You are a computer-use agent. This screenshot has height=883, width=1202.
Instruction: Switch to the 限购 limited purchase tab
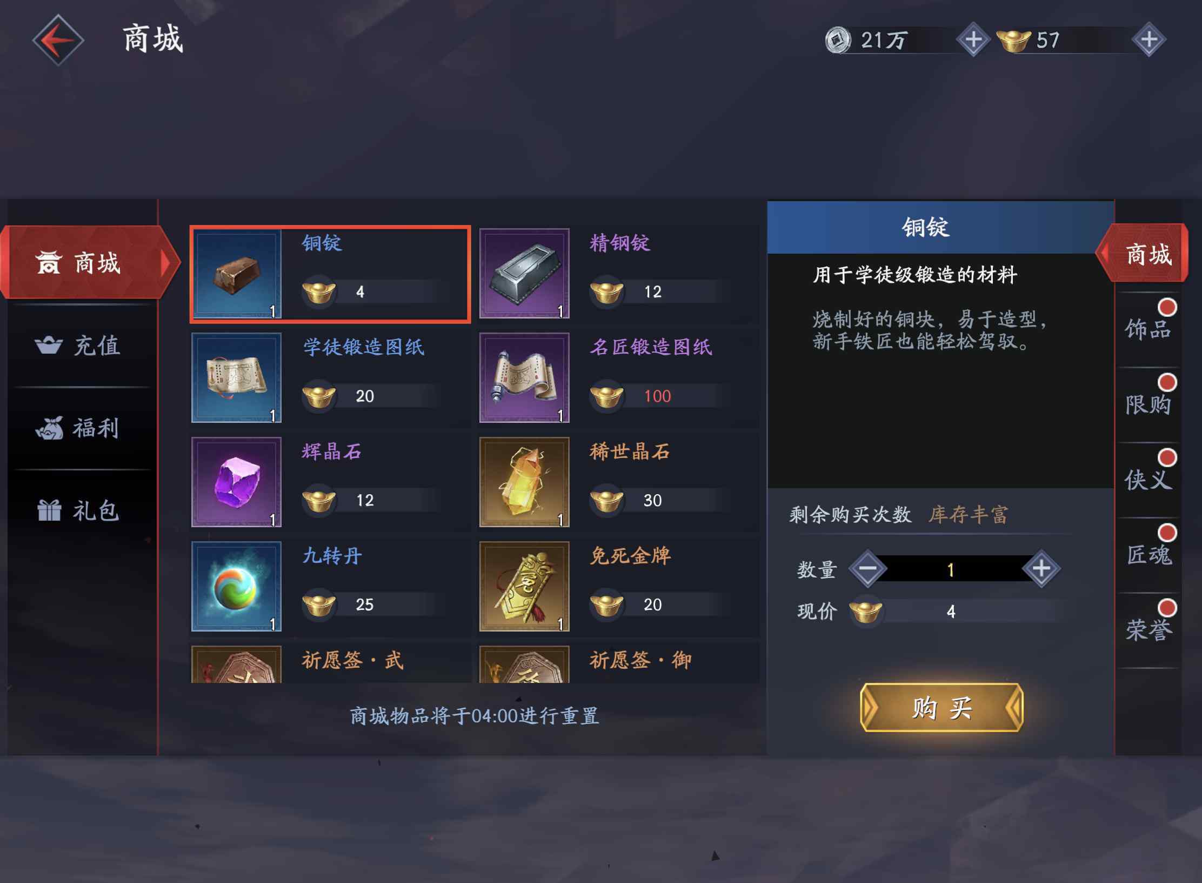(1148, 404)
